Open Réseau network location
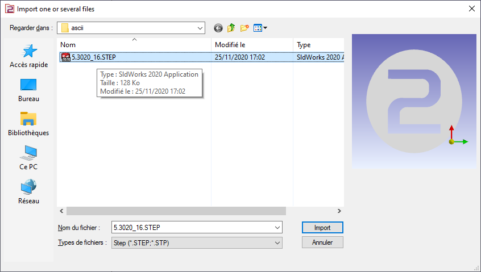Image resolution: width=481 pixels, height=272 pixels. (x=28, y=193)
